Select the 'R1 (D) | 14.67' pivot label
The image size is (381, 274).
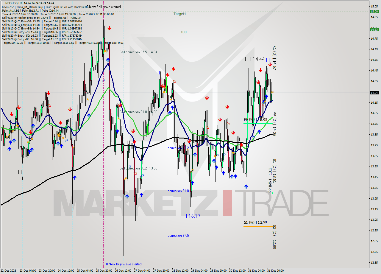pyautogui.click(x=274, y=58)
